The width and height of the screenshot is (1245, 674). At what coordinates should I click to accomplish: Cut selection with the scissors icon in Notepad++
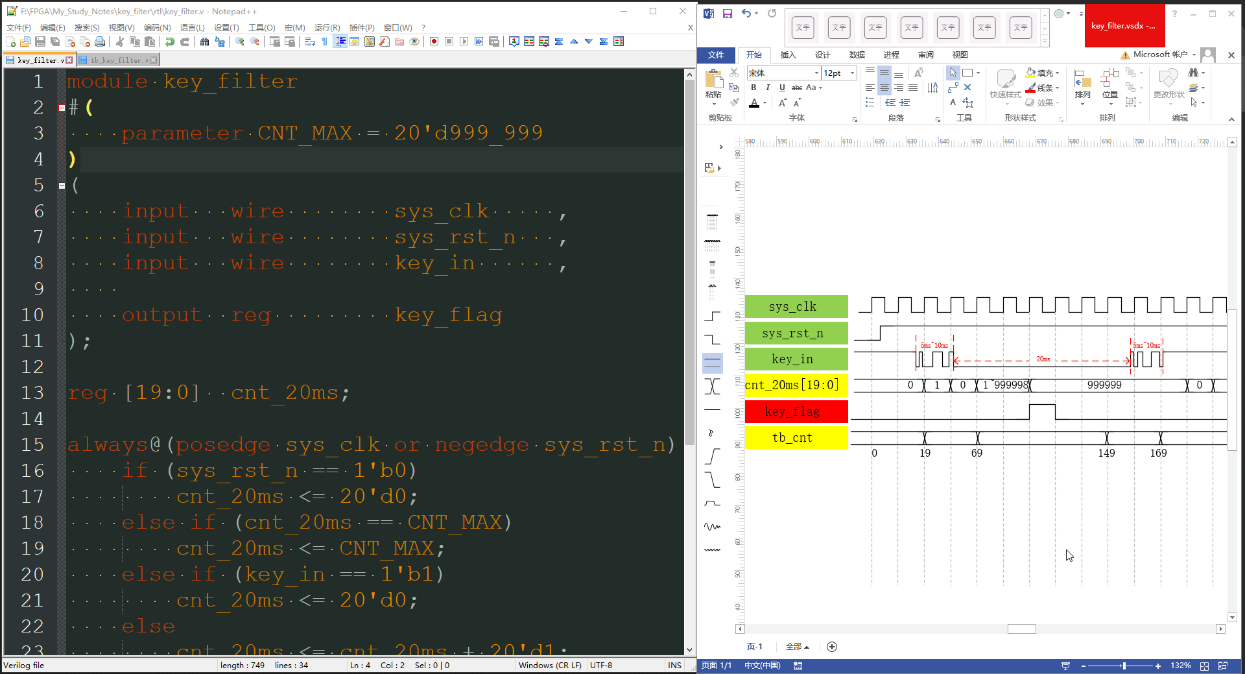click(x=120, y=42)
